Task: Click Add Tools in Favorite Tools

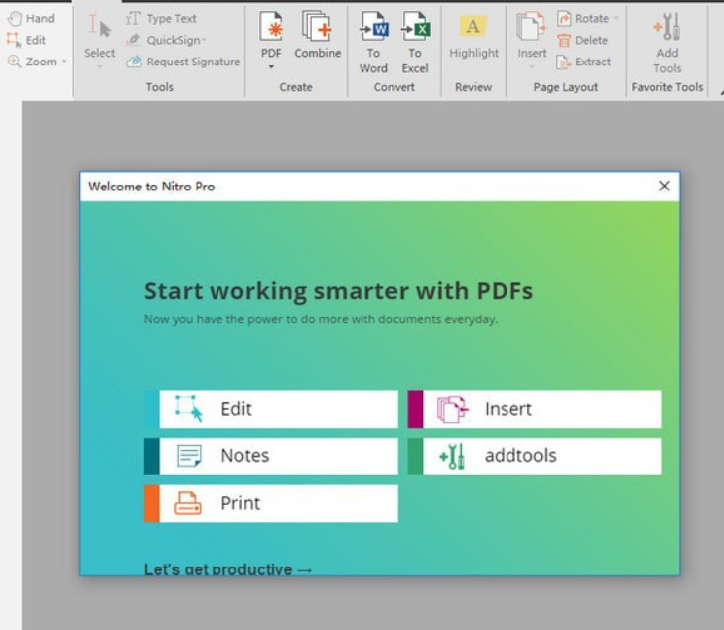Action: (667, 43)
